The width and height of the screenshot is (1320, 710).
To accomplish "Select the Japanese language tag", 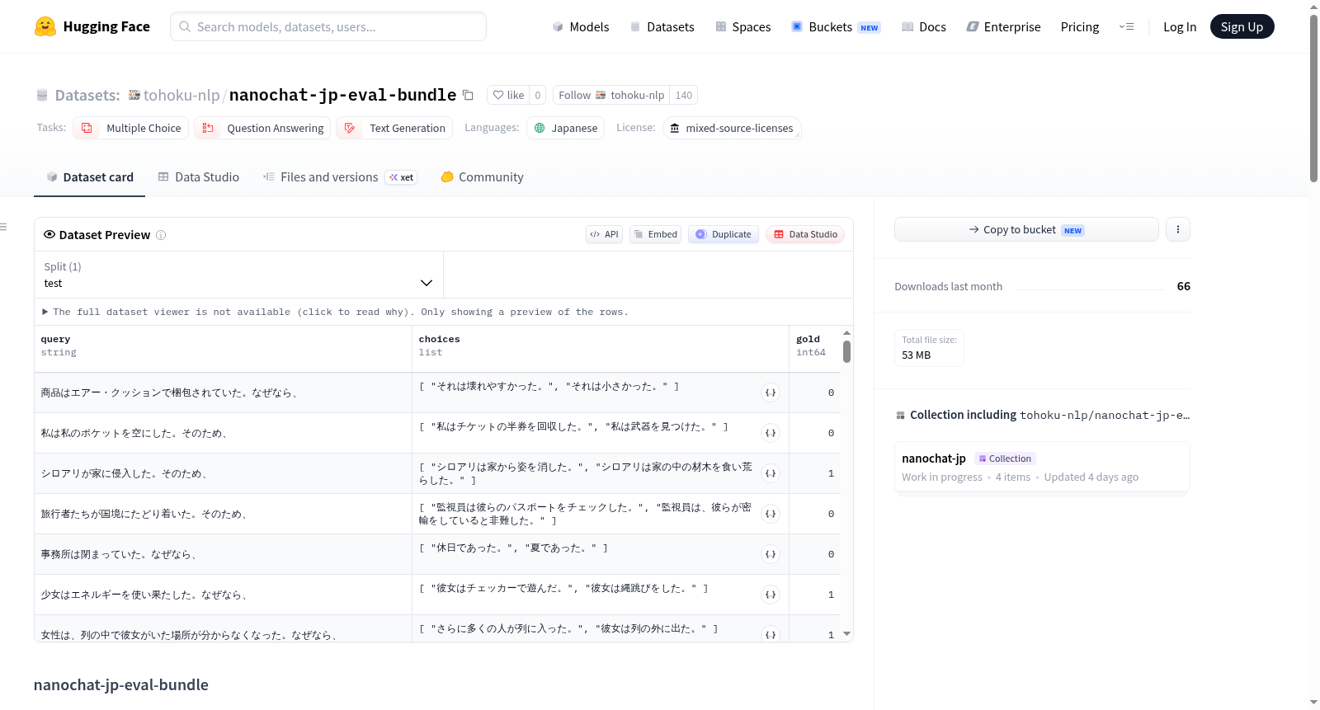I will click(x=565, y=128).
